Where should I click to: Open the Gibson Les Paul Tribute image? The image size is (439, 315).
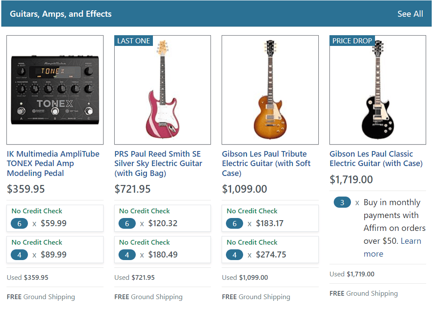coord(270,90)
